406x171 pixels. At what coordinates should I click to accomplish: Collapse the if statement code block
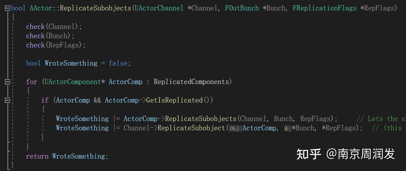coord(8,100)
